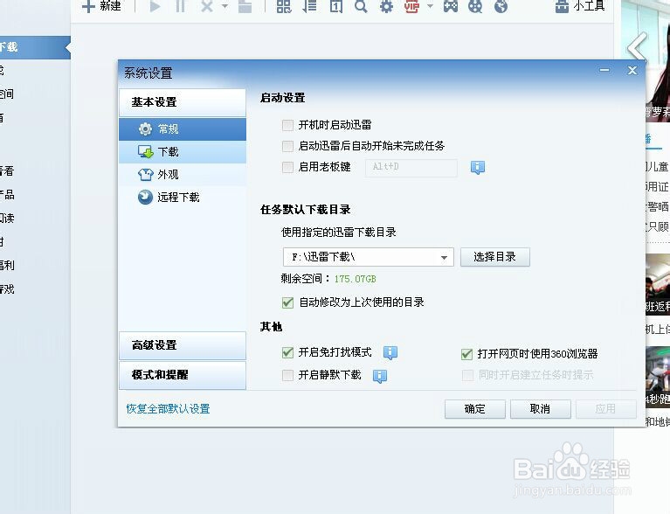Enable 开机时启动迅雷 checkbox
Viewport: 670px width, 514px height.
[287, 125]
